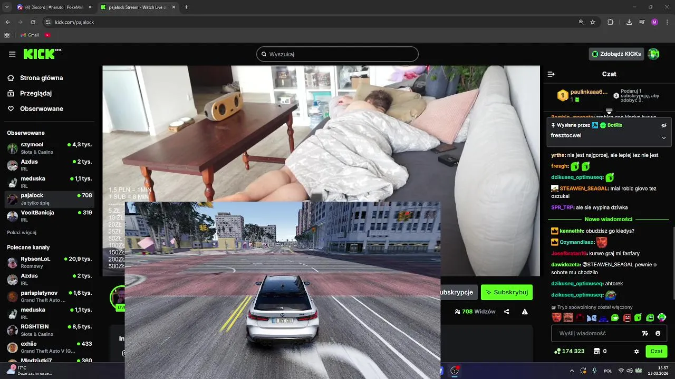675x379 pixels.
Task: Insert the first face emote in quick bar
Action: coord(556,317)
